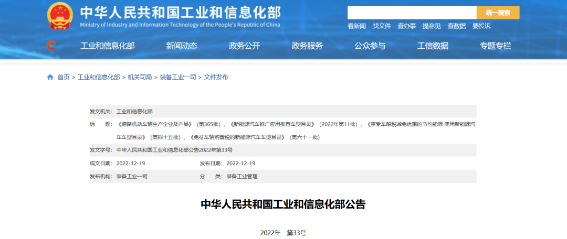Image resolution: width=567 pixels, height=239 pixels.
Task: Open the 公众参与 navigation menu
Action: pos(370,46)
